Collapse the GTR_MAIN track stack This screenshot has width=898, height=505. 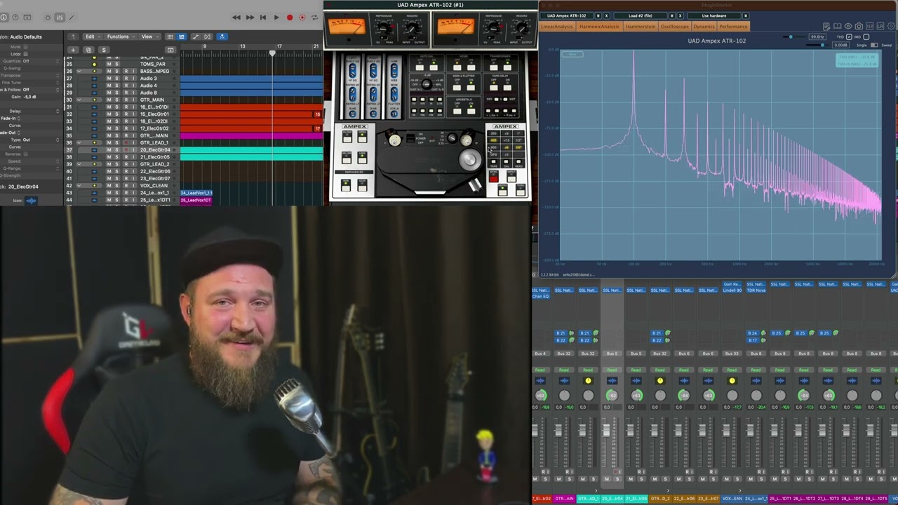pyautogui.click(x=79, y=100)
